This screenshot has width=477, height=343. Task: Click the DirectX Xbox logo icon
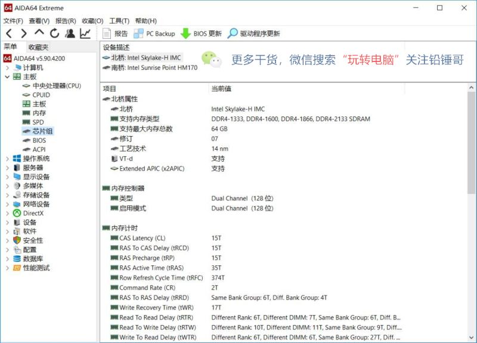(x=17, y=214)
